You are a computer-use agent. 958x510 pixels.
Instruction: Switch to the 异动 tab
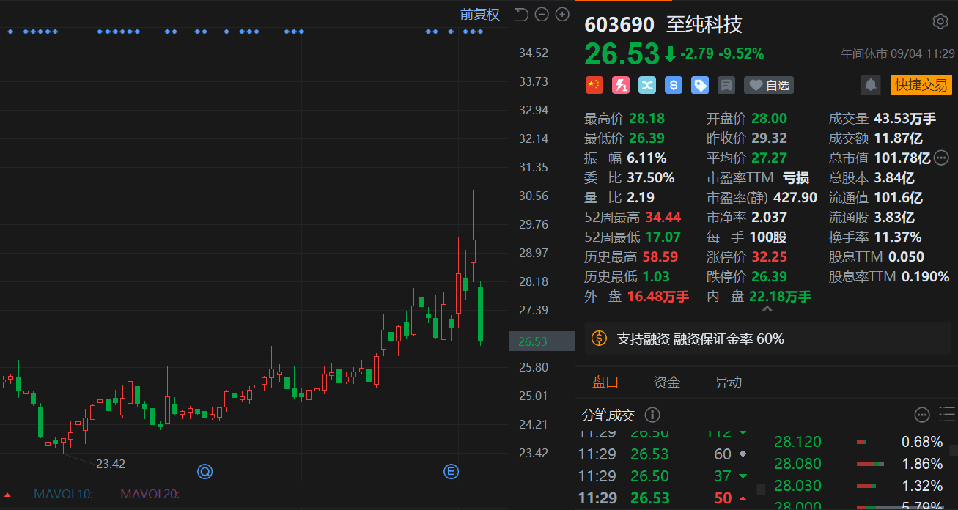click(729, 382)
